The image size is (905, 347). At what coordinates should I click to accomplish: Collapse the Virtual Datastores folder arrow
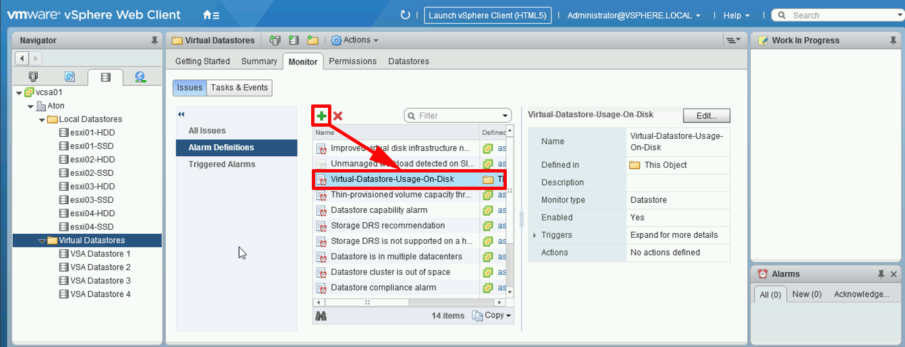click(x=42, y=241)
